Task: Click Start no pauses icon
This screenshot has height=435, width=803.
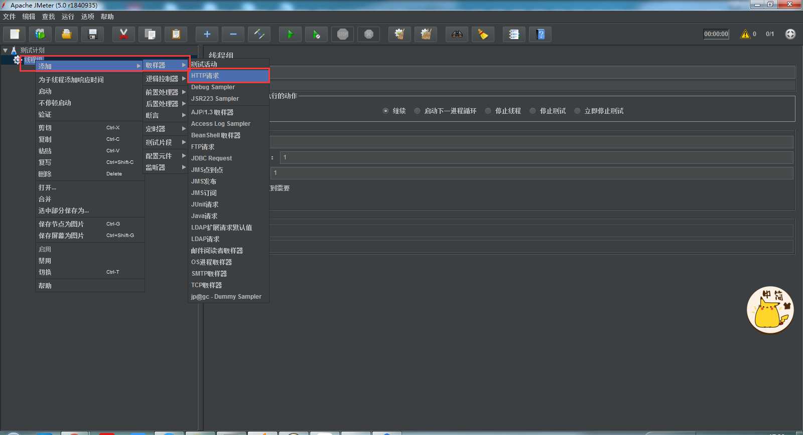Action: point(316,34)
